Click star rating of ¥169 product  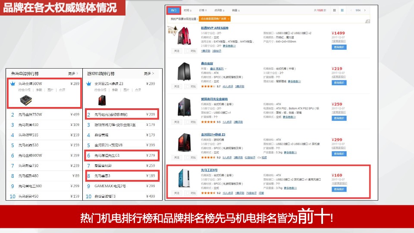[x=208, y=193]
